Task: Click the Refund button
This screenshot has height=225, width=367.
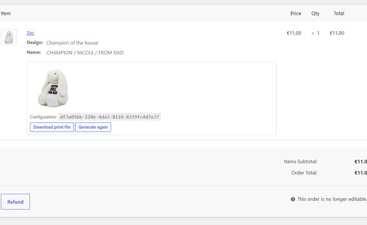Action: tap(15, 202)
